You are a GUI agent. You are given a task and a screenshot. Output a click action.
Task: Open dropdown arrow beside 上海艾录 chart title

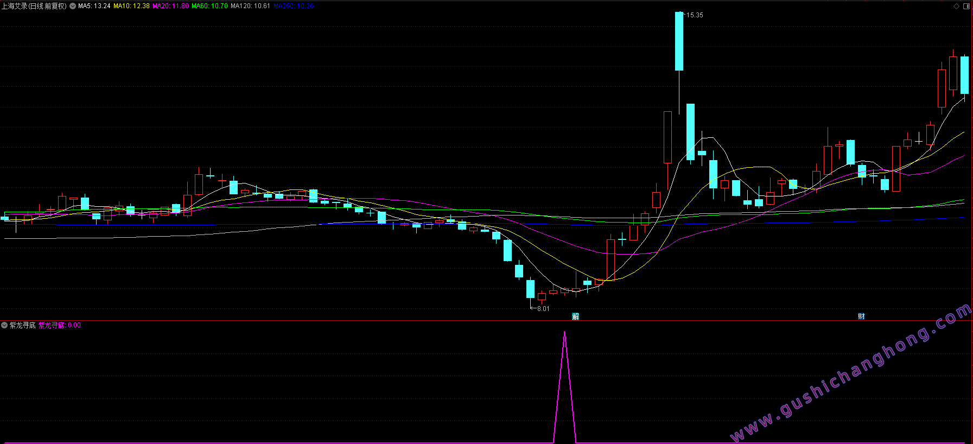(73, 6)
